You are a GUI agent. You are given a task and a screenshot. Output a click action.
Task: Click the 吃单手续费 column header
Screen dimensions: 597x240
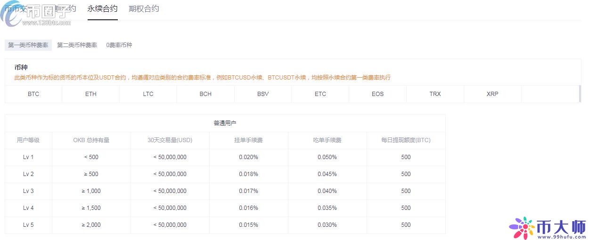click(327, 140)
